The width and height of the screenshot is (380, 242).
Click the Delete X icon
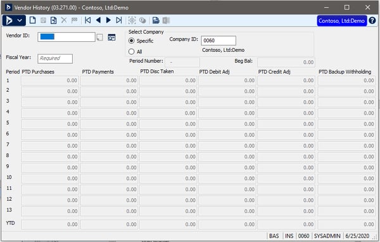64,20
